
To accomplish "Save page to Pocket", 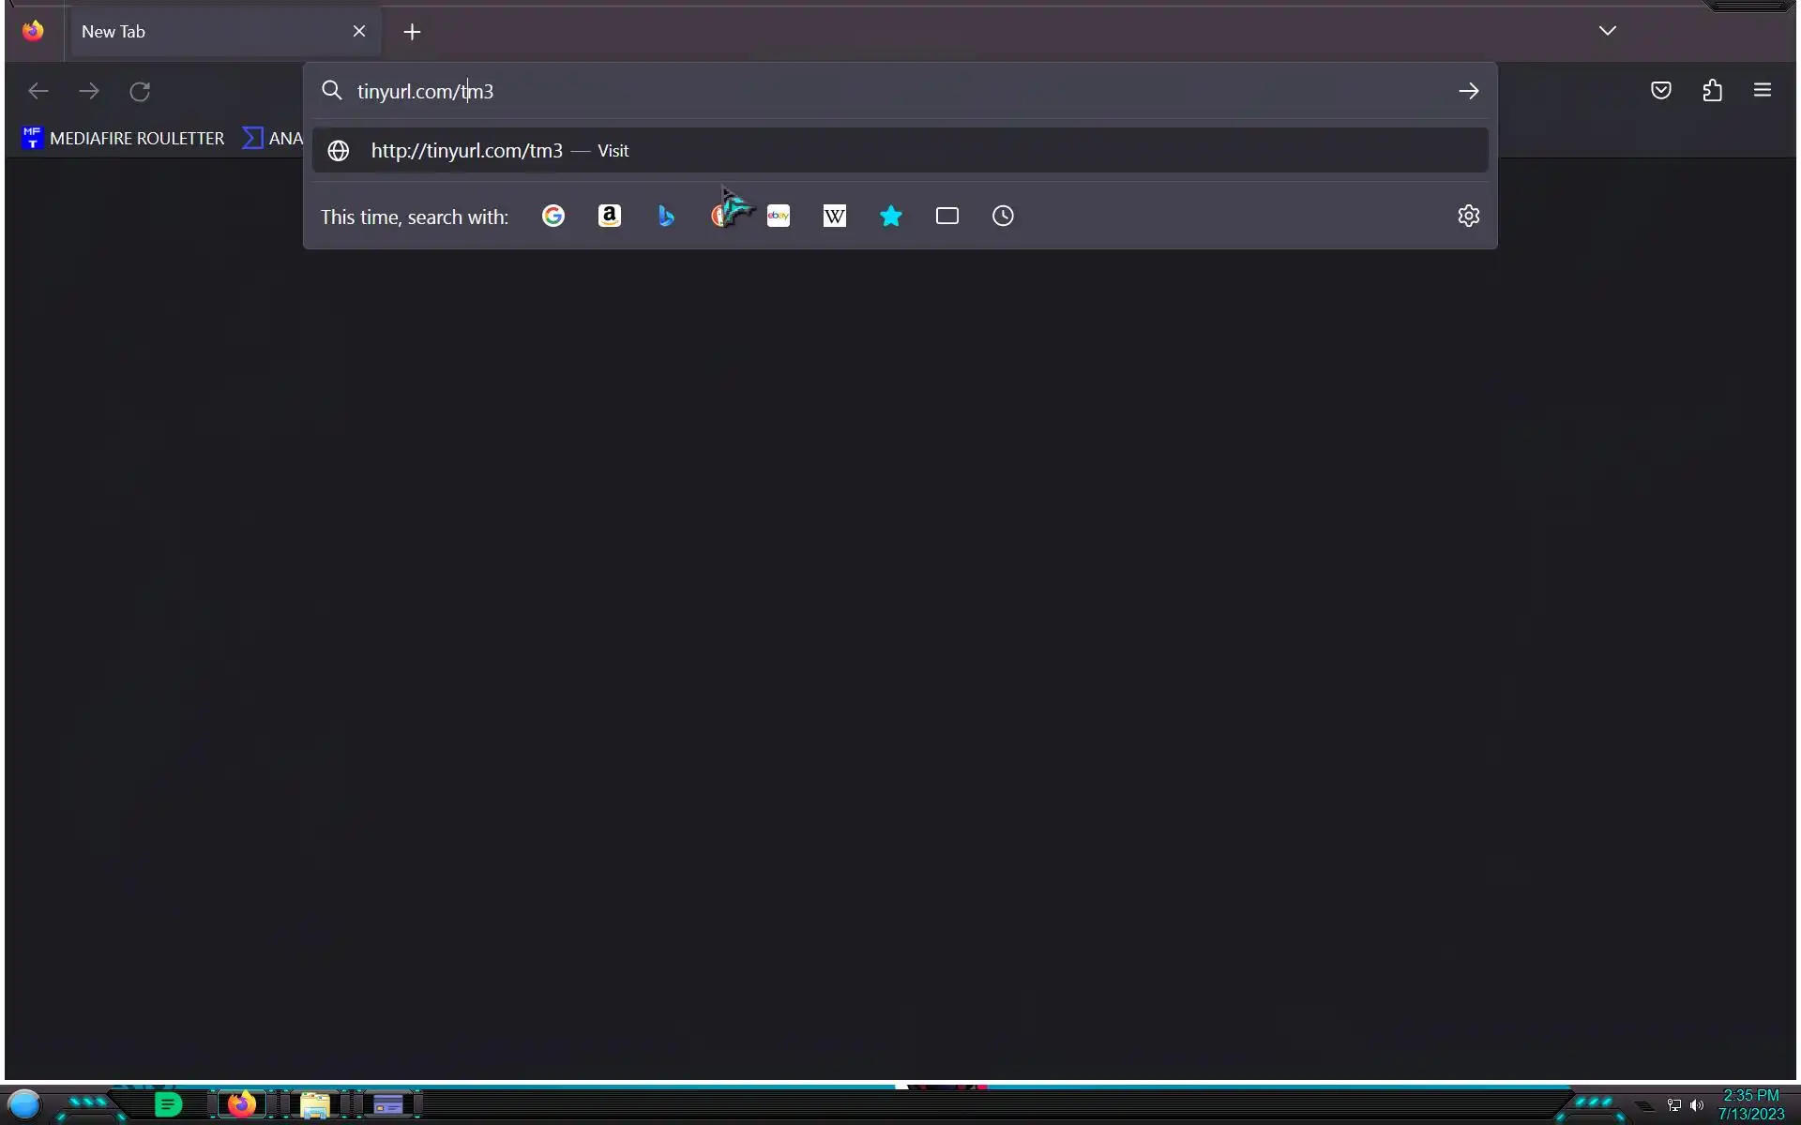I will pos(1660,91).
